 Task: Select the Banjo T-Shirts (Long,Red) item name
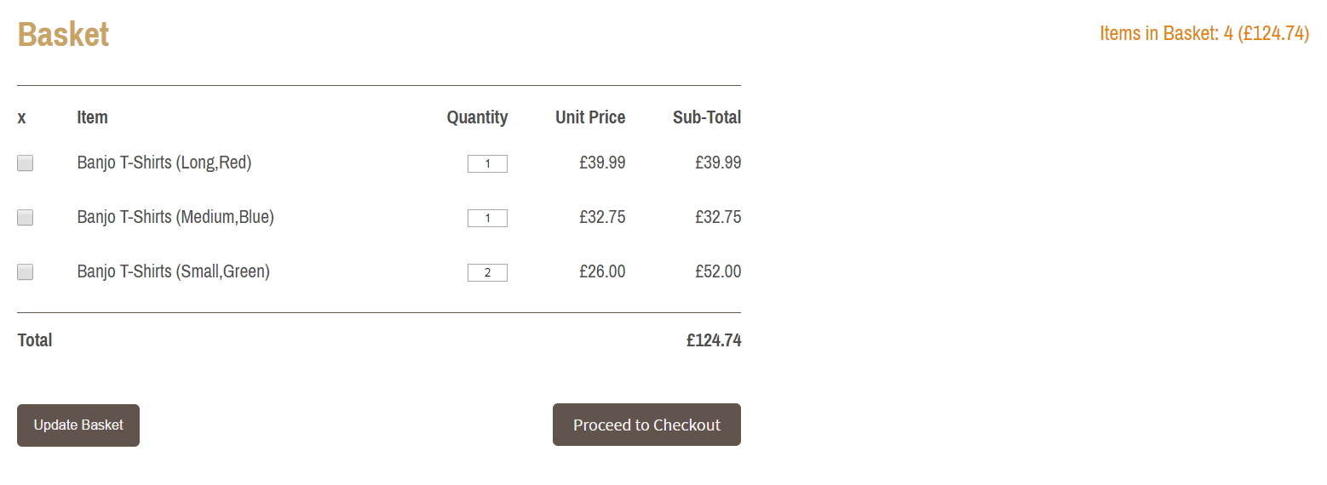(x=164, y=163)
